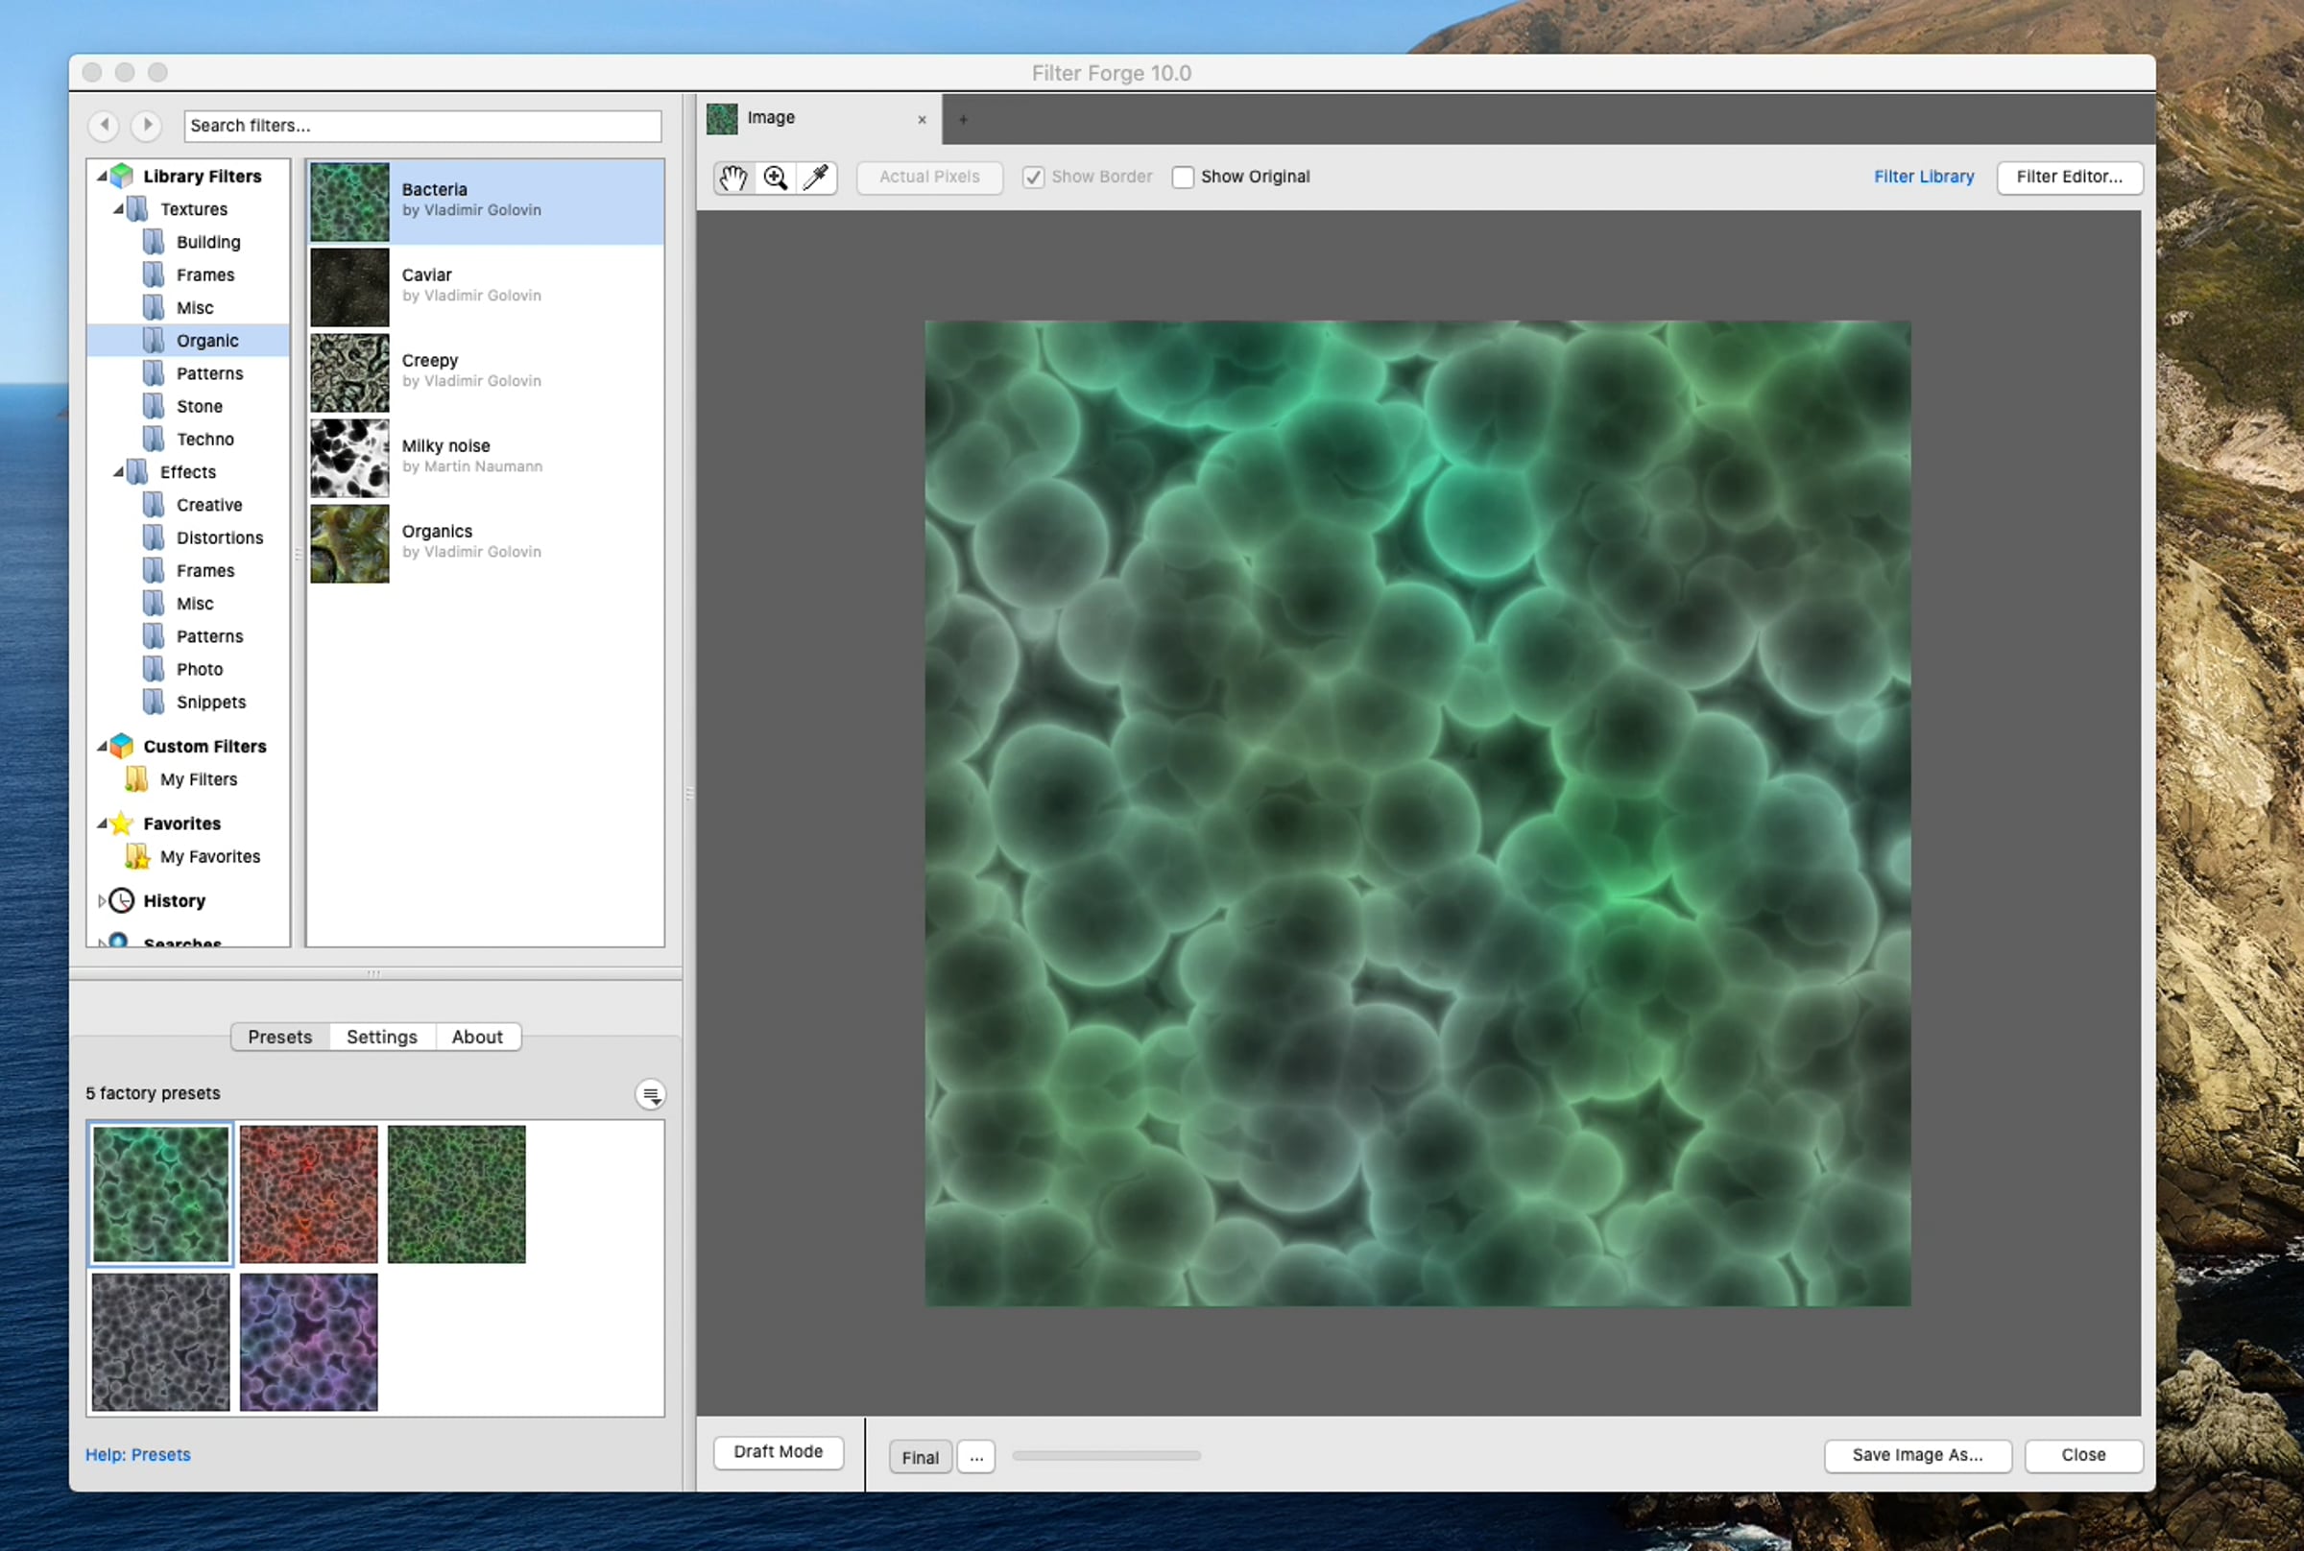2304x1551 pixels.
Task: Switch to the Settings tab
Action: click(x=382, y=1037)
